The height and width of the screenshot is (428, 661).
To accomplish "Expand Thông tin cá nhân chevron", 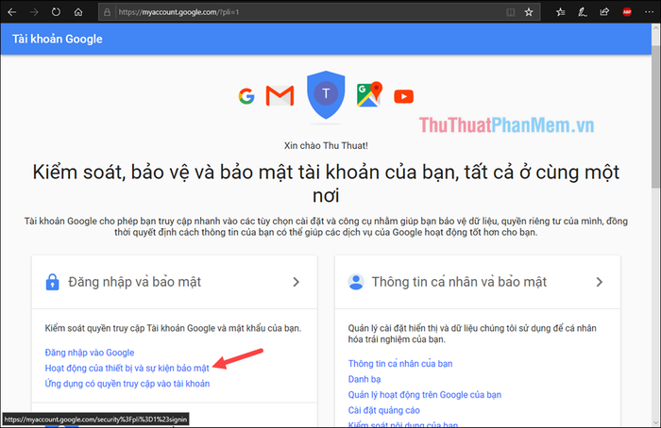I will [x=599, y=282].
